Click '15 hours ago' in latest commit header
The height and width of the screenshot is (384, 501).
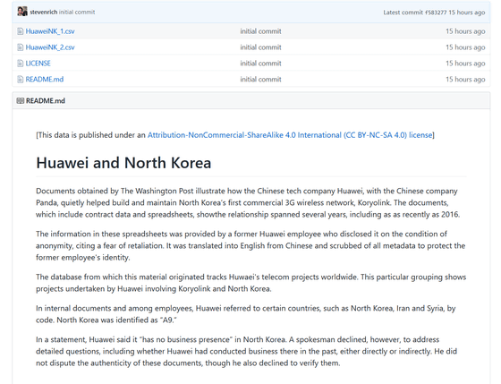(466, 13)
